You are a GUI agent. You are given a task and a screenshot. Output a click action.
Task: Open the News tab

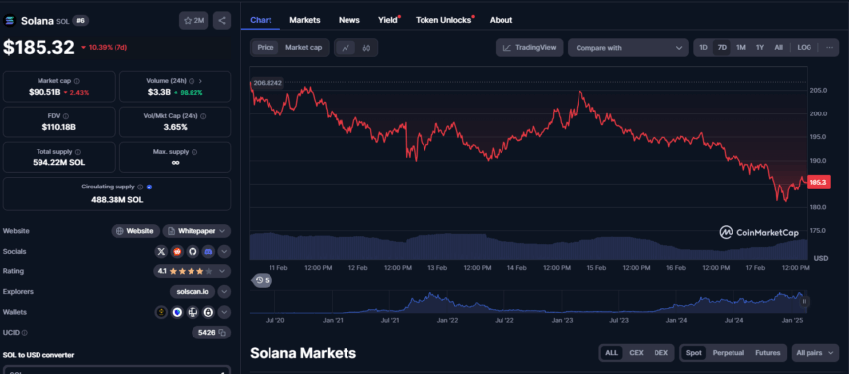tap(349, 20)
